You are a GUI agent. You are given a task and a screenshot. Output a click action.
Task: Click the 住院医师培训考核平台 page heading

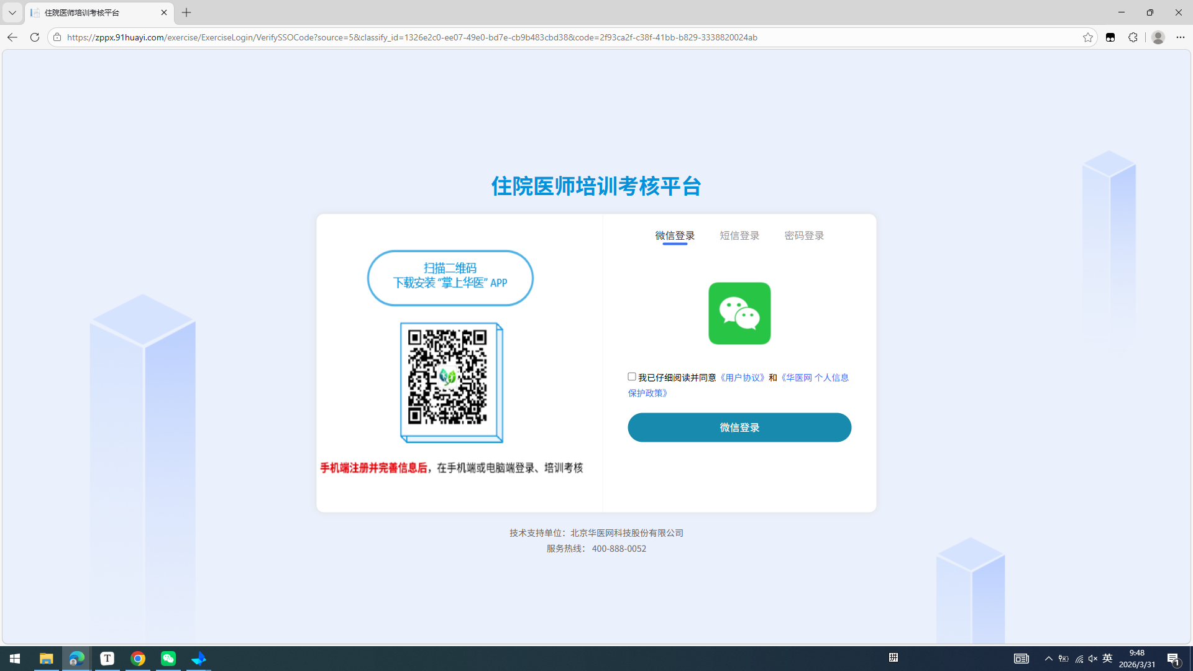(x=596, y=186)
